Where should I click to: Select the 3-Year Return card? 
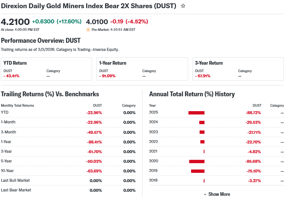pyautogui.click(x=238, y=69)
